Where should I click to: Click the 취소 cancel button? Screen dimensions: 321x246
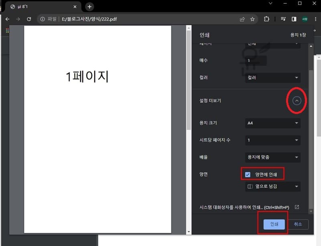298,224
